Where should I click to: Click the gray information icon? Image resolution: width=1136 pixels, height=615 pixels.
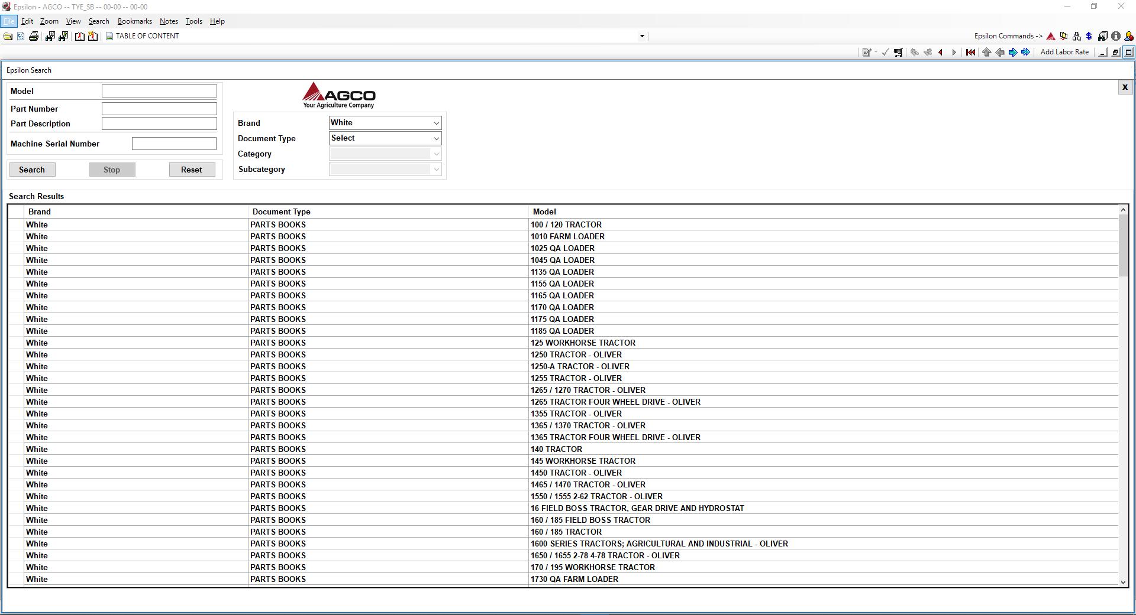tap(1115, 37)
